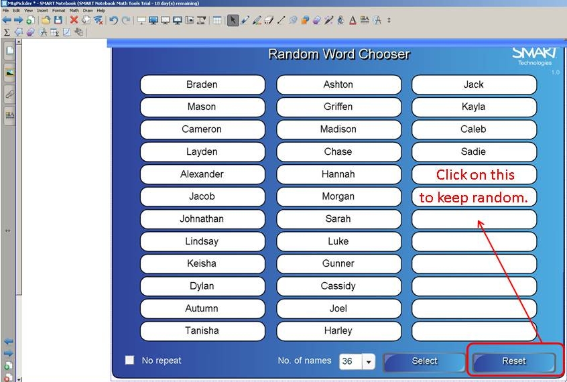Viewport: 567px width, 382px height.
Task: Pick the Pens tool
Action: click(x=245, y=20)
